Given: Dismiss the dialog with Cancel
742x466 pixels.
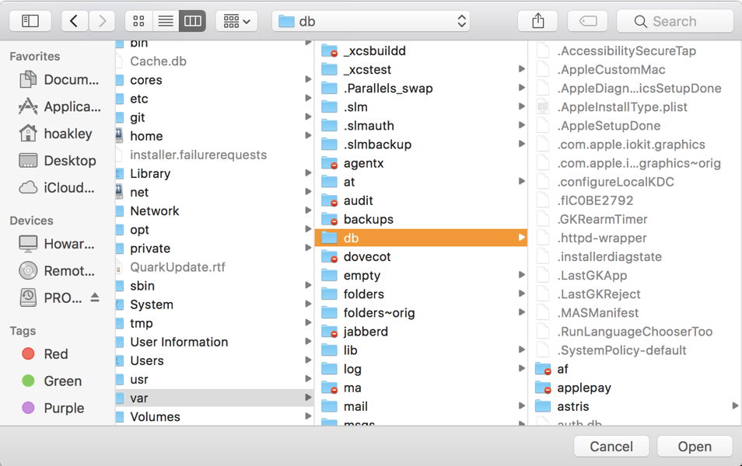Looking at the screenshot, I should (611, 447).
